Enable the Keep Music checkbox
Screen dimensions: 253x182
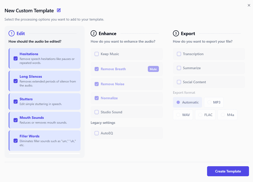tap(97, 54)
